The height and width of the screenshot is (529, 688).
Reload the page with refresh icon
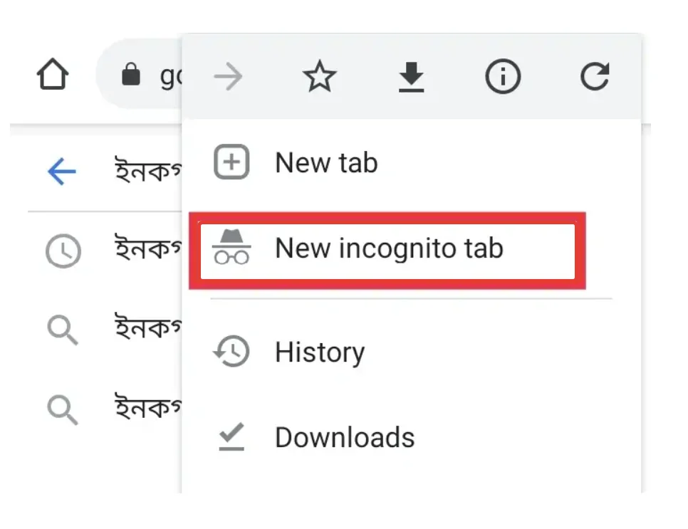[595, 76]
